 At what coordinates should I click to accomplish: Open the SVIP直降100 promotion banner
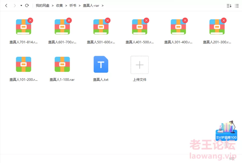click(x=226, y=130)
